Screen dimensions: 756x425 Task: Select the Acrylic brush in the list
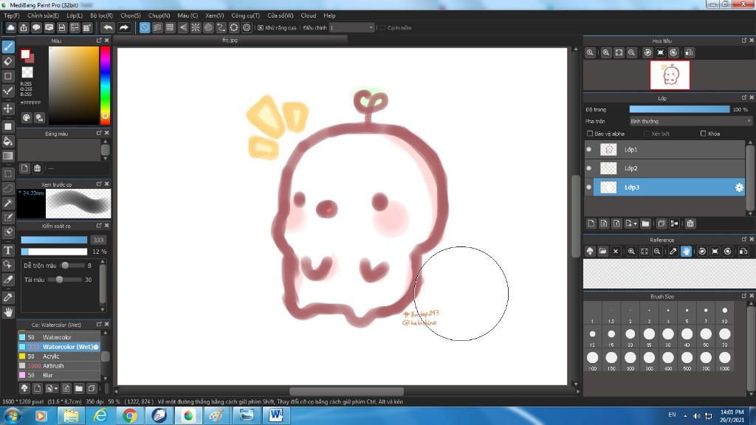tap(59, 356)
